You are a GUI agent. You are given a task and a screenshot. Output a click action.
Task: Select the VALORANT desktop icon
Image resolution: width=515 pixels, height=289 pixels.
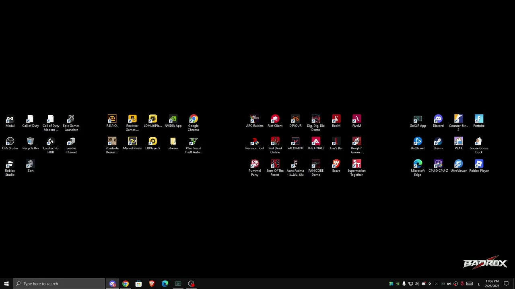point(295,144)
